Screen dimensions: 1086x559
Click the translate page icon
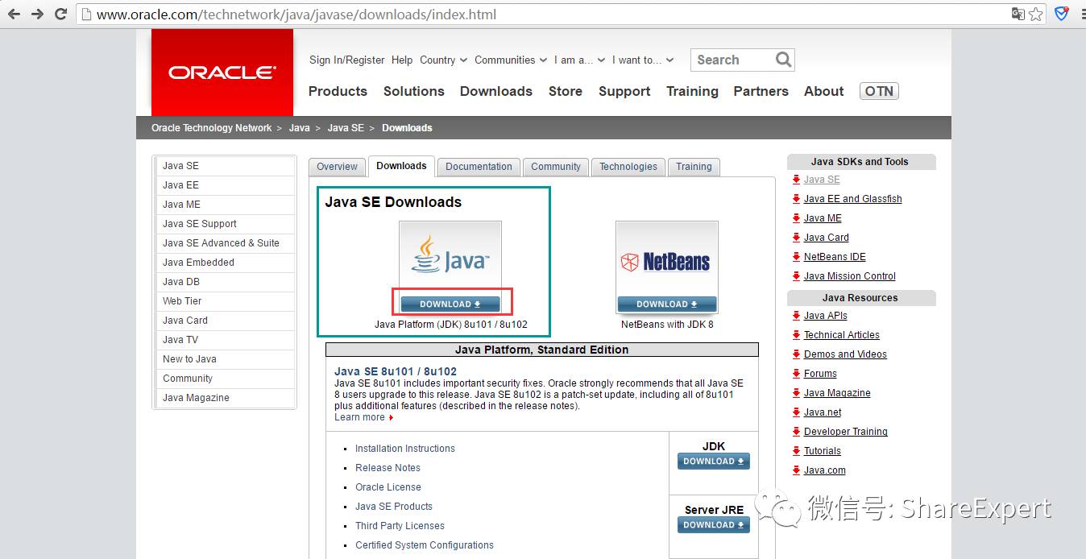(x=1018, y=14)
